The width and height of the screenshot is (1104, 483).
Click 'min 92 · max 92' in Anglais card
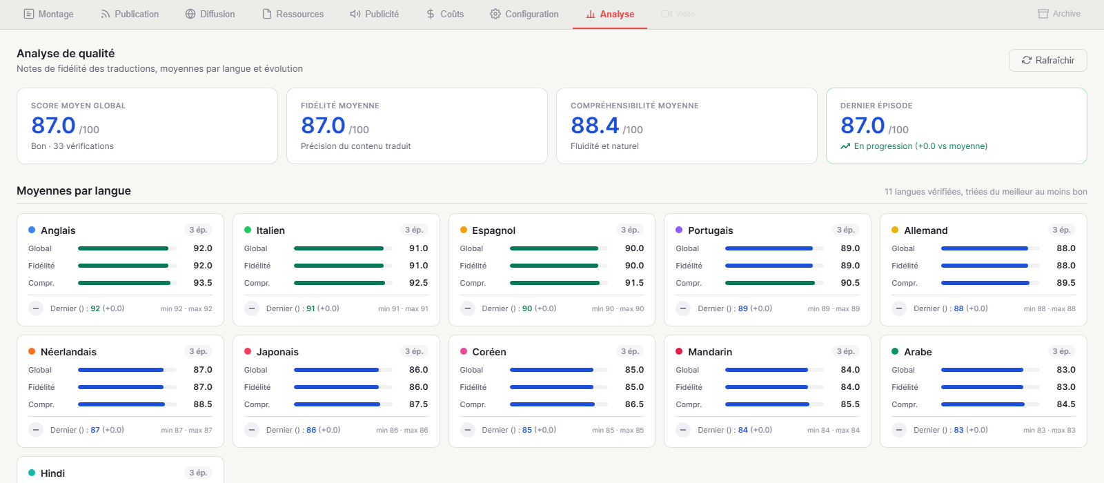coord(186,308)
